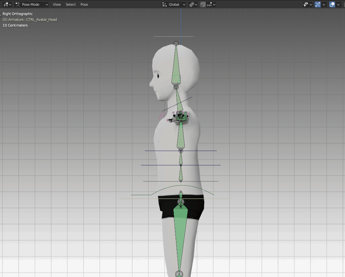Click the Armature : CTRL_Avatar_Head label
The width and height of the screenshot is (345, 277).
(x=30, y=20)
